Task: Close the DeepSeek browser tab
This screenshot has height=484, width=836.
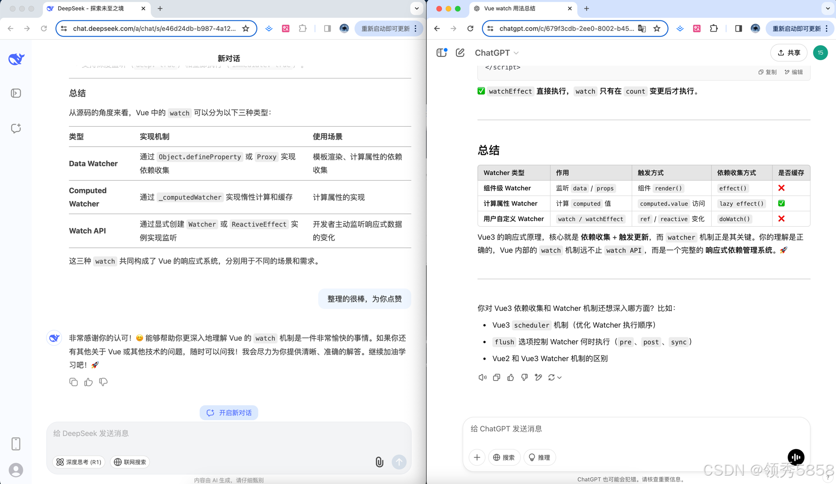Action: [x=143, y=8]
